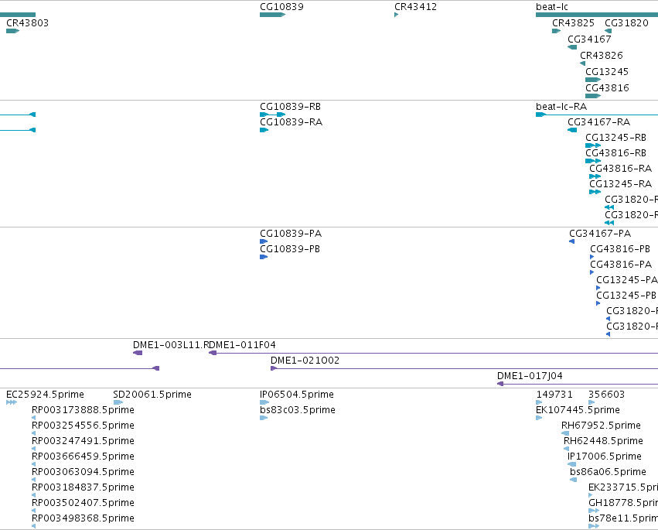Select the CG10839-RA transcript glyph
The width and height of the screenshot is (658, 530).
click(264, 130)
